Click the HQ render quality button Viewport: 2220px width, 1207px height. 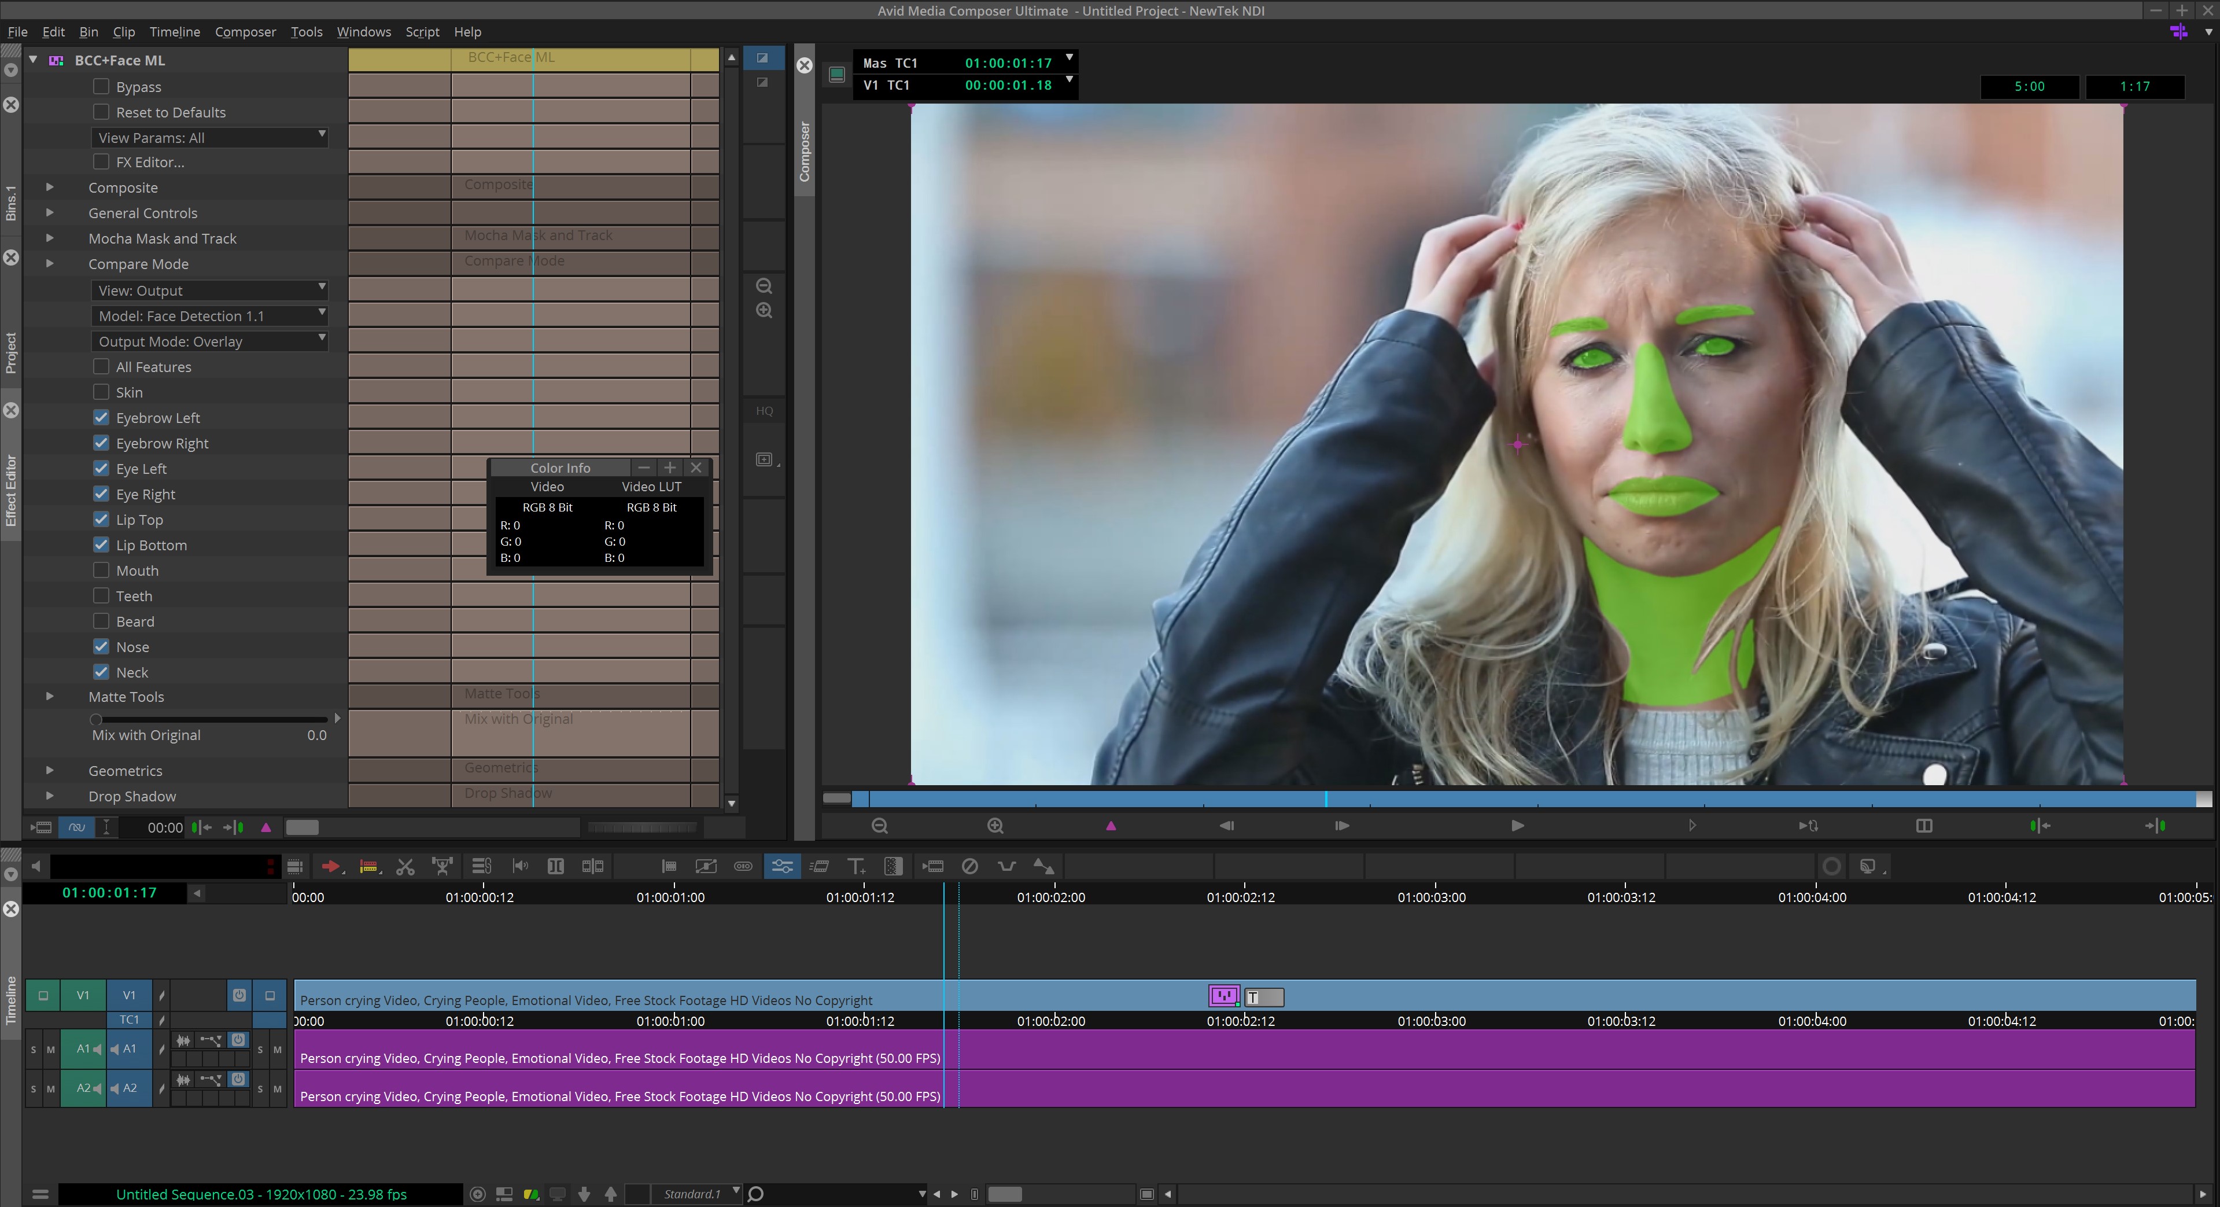pyautogui.click(x=765, y=411)
